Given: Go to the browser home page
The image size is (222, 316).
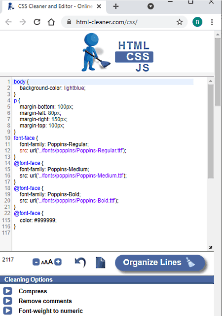Looking at the screenshot, I should pyautogui.click(x=51, y=22).
